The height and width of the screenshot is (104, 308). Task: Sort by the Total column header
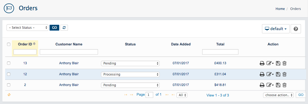[220, 44]
